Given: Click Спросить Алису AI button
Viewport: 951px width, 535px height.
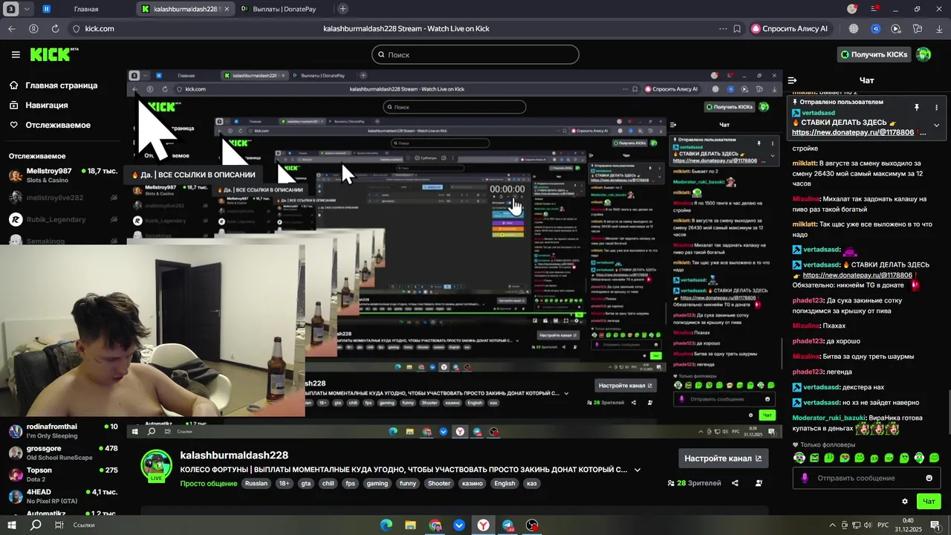Looking at the screenshot, I should [x=790, y=29].
